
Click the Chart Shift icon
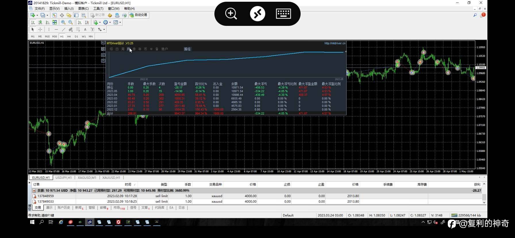(x=87, y=22)
